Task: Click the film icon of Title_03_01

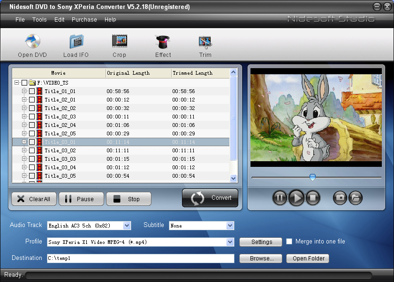Action: pos(39,142)
